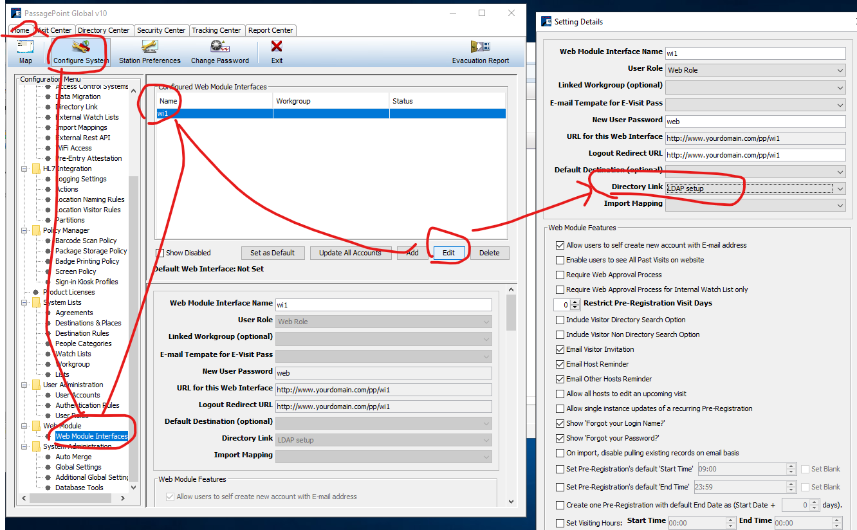This screenshot has width=857, height=530.
Task: Click the Edit button
Action: [x=448, y=253]
